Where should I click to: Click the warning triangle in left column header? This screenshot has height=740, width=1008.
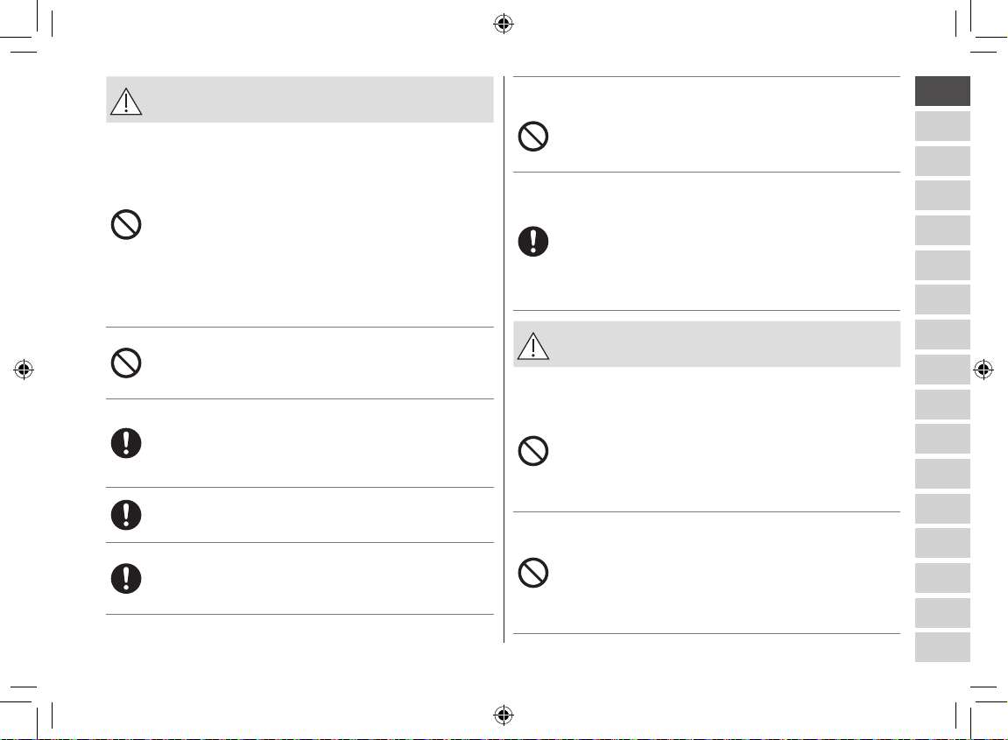(126, 102)
